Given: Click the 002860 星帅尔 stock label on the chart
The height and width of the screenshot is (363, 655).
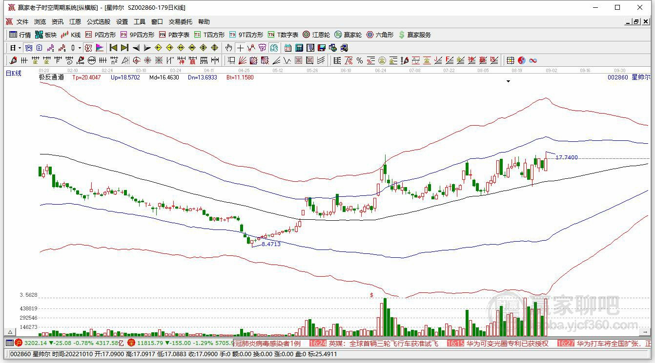Looking at the screenshot, I should (x=629, y=77).
